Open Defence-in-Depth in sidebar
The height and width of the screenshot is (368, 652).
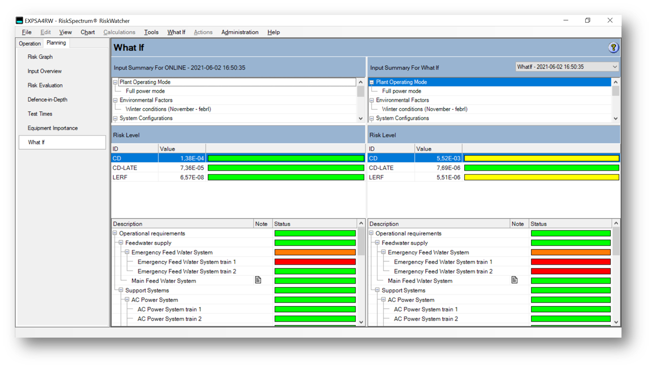(x=47, y=100)
